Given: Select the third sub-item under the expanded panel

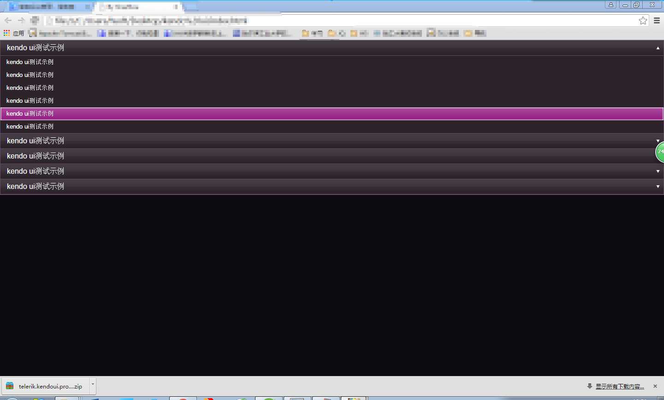Looking at the screenshot, I should (332, 88).
